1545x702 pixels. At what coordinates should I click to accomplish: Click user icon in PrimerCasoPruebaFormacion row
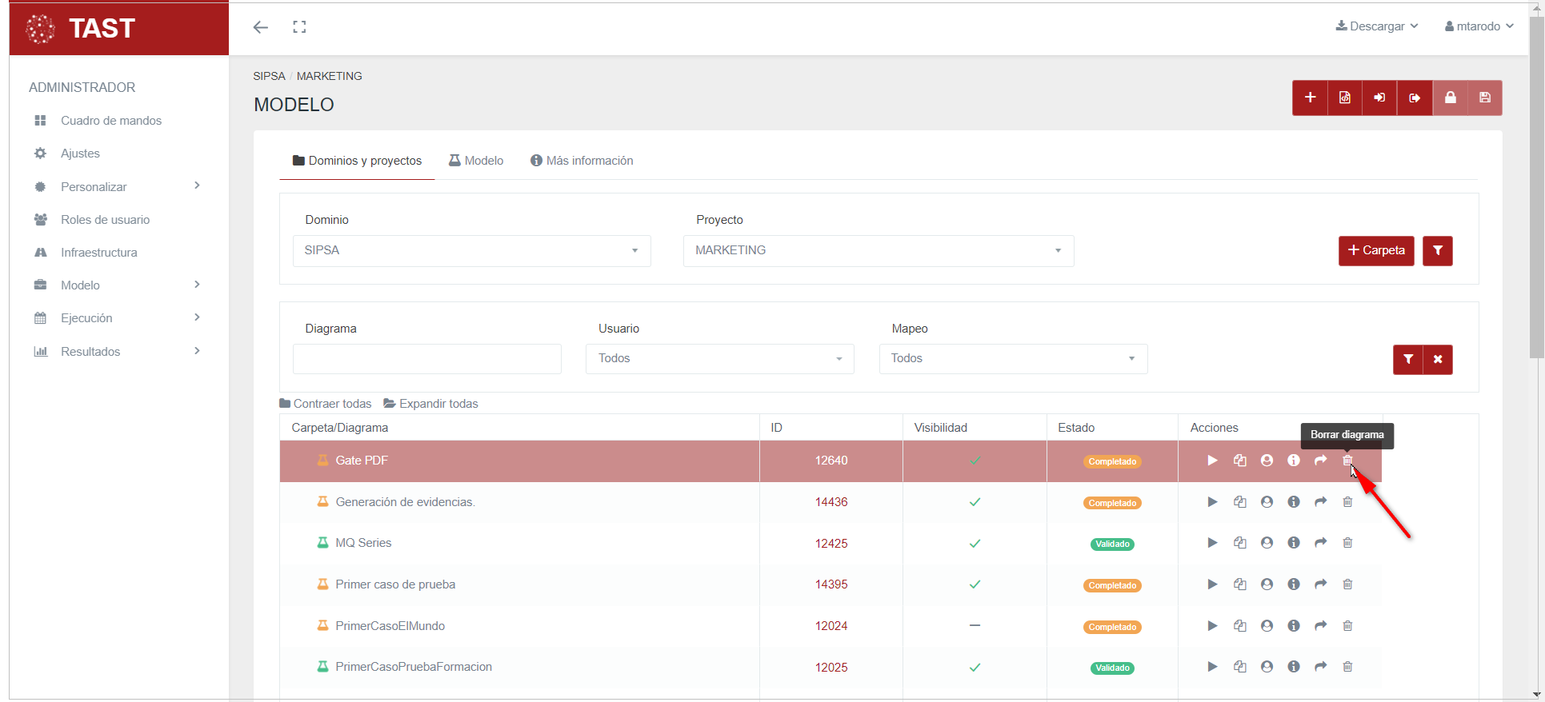pos(1267,667)
